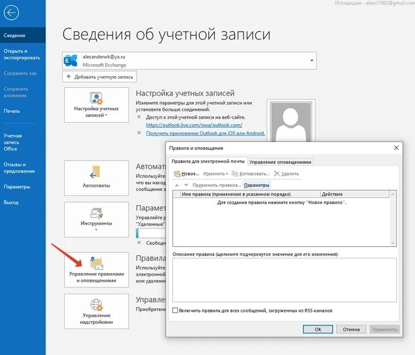415x355 pixels.
Task: Close the Правила и оповещения dialog
Action: coord(396,148)
